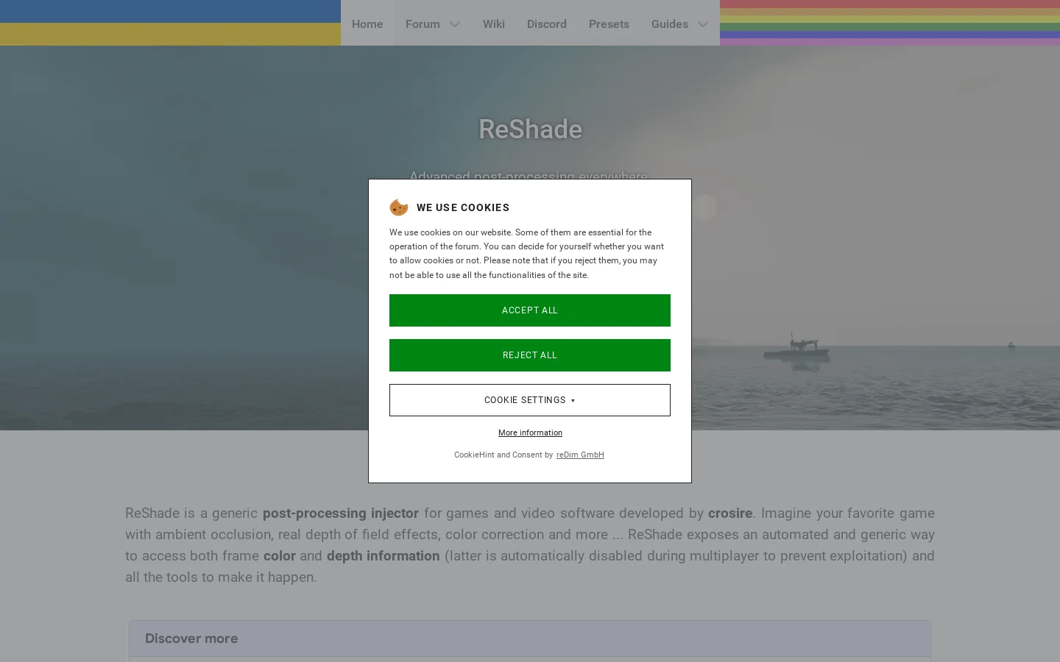The width and height of the screenshot is (1060, 662).
Task: Click the Discover more panel heading
Action: pos(191,638)
